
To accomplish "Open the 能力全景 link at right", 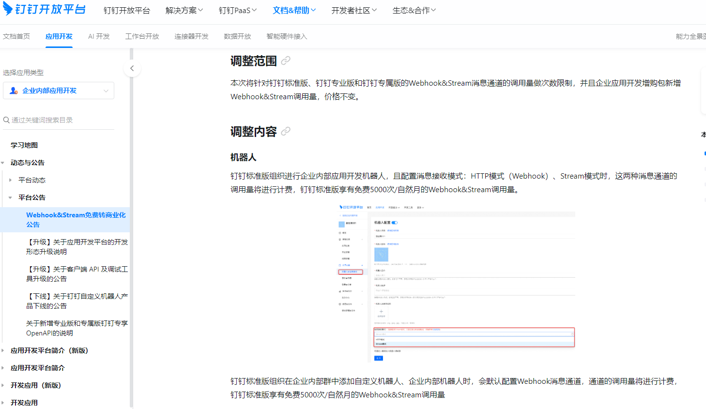I will tap(691, 36).
